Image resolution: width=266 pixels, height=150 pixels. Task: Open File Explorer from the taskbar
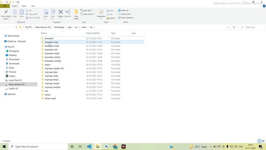coord(98,146)
